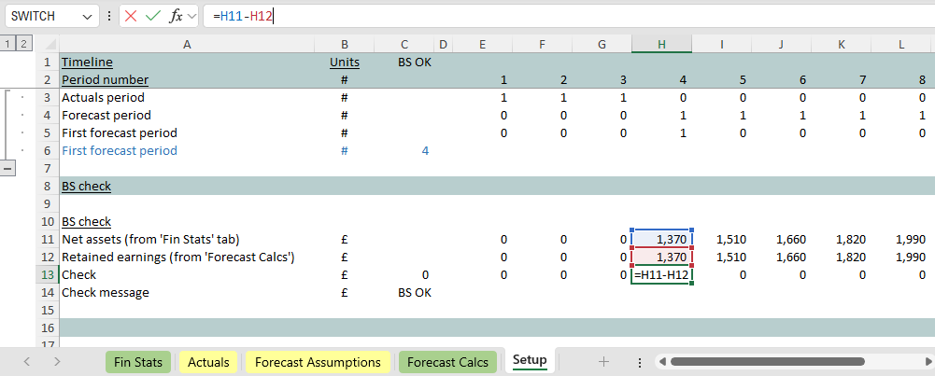This screenshot has width=935, height=376.
Task: Open the Forecast Assumptions sheet tab
Action: click(x=318, y=362)
